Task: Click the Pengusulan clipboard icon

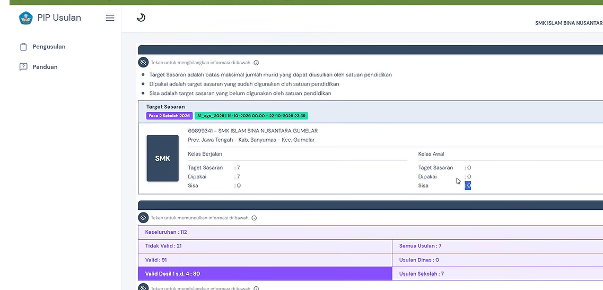Action: pyautogui.click(x=23, y=47)
